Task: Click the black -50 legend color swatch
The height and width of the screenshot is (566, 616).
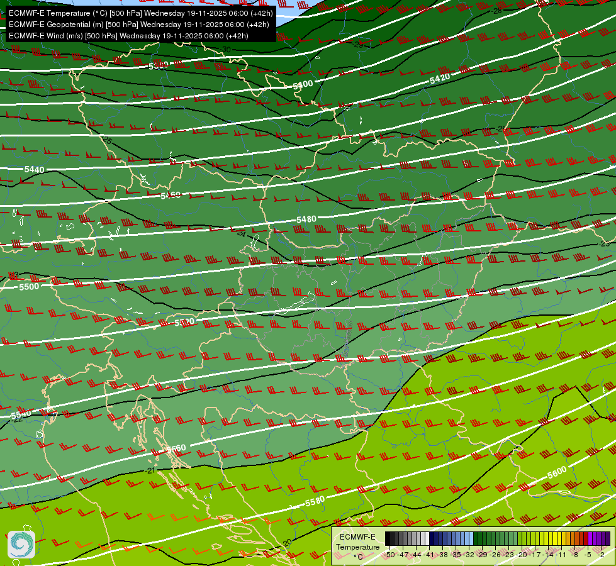Action: 388,538
